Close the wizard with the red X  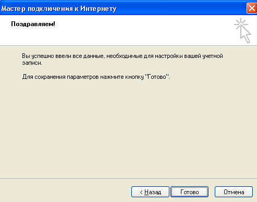(x=252, y=8)
